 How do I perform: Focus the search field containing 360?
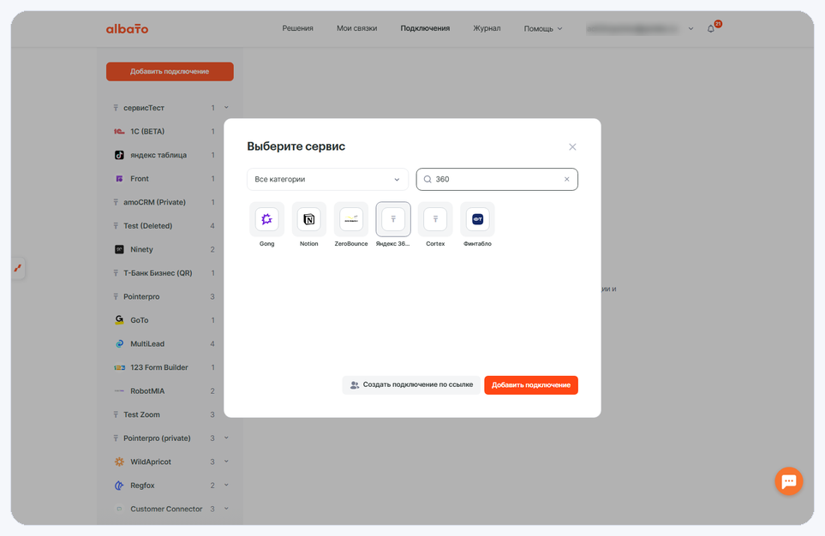click(497, 179)
